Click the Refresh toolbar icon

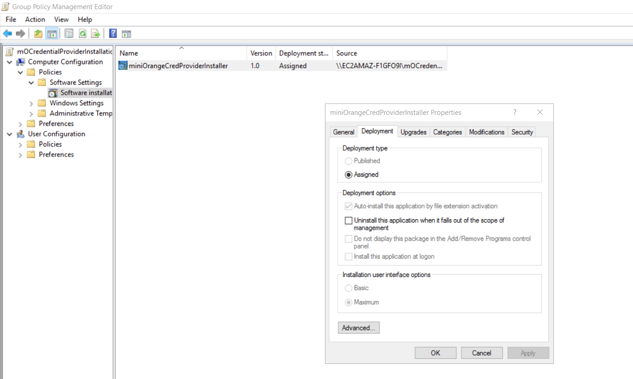pos(82,33)
